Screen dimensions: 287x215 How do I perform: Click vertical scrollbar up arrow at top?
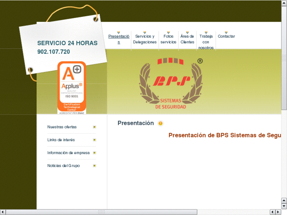284,3
